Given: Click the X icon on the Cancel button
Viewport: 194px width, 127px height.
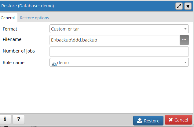Looking at the screenshot, I should tap(171, 120).
